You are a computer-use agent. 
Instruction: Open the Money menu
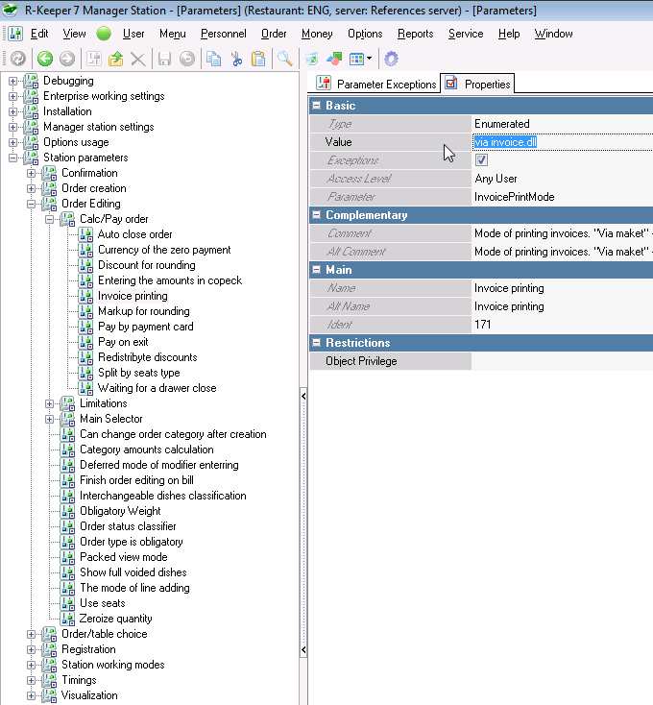317,34
